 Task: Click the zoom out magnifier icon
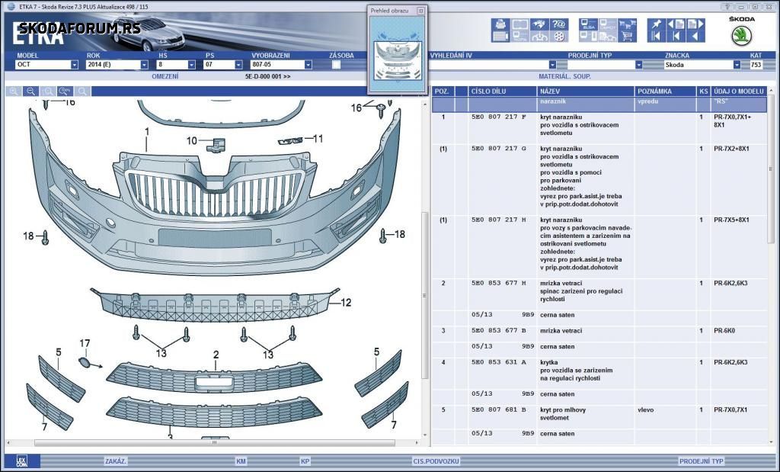click(30, 91)
